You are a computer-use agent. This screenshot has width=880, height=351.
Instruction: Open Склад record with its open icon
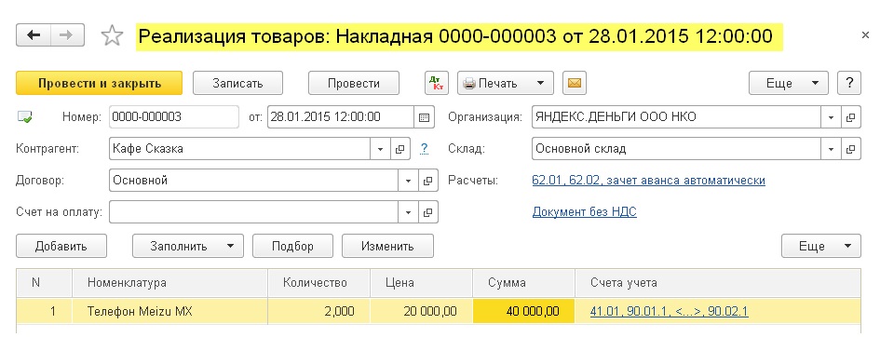[851, 149]
